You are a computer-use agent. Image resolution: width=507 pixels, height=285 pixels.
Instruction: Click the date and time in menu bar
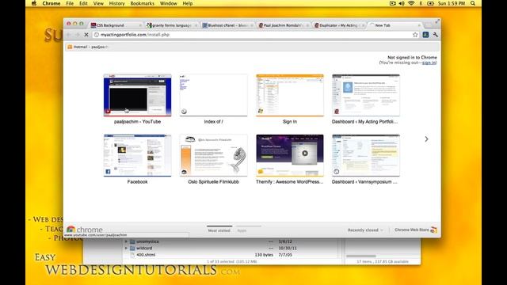click(x=452, y=3)
